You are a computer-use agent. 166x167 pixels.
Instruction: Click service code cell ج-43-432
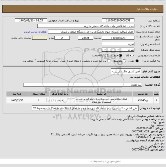tap(143, 100)
